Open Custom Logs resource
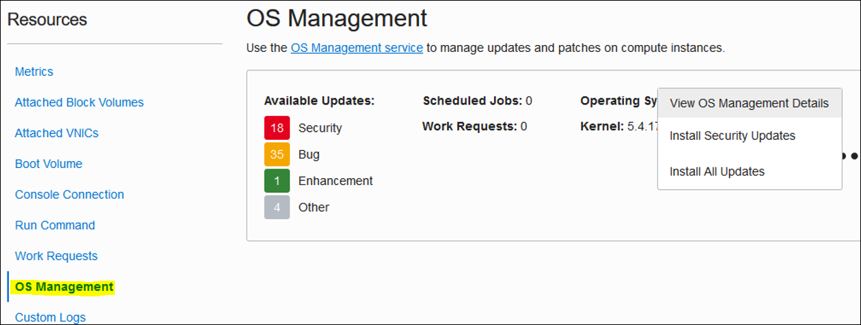The width and height of the screenshot is (861, 325). [x=51, y=317]
